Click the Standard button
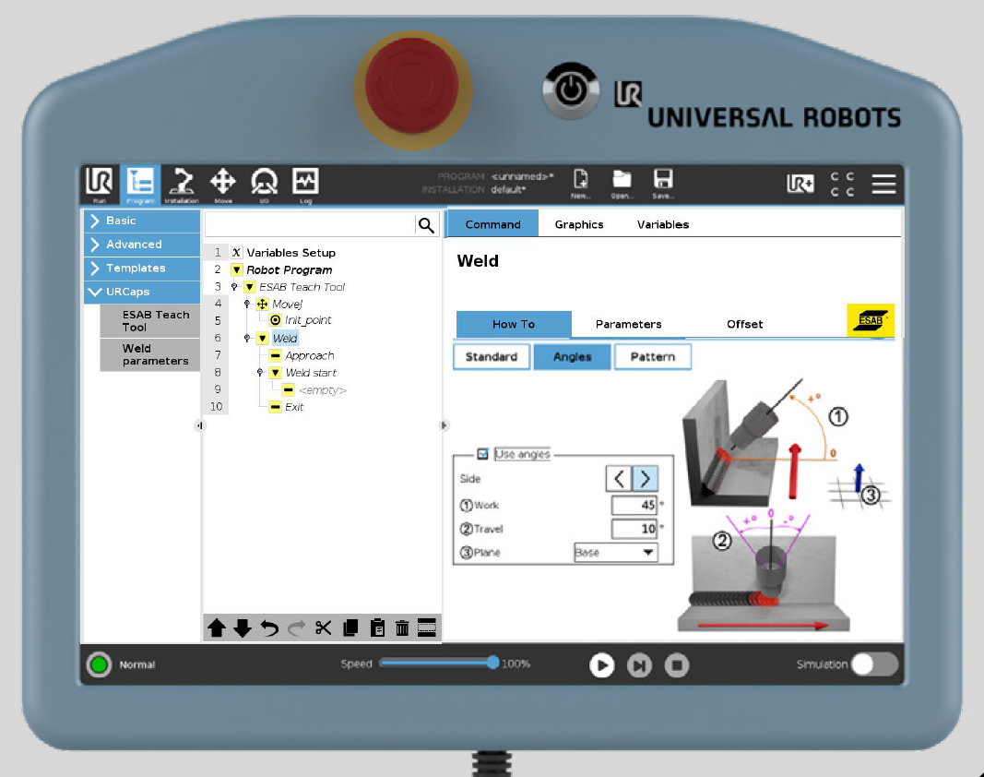The height and width of the screenshot is (777, 984). click(x=492, y=357)
